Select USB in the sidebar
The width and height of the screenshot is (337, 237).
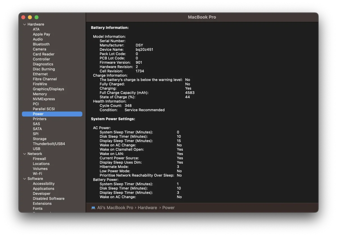37,149
